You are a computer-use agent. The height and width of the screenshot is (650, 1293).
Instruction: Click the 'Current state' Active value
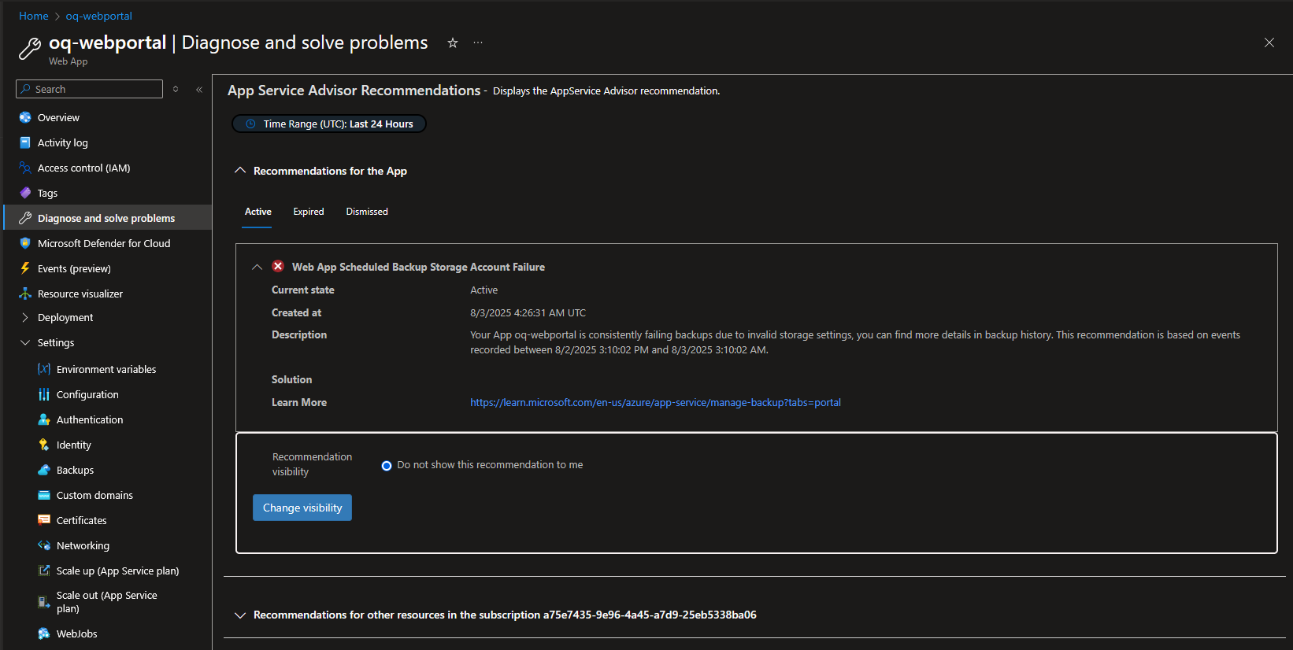(483, 290)
